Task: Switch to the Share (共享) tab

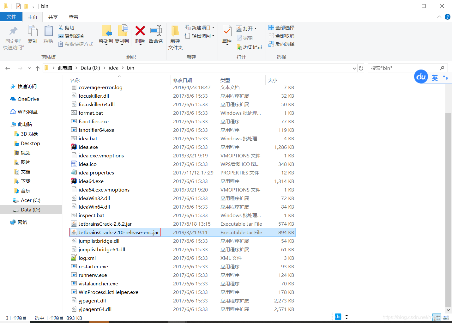Action: click(x=53, y=17)
